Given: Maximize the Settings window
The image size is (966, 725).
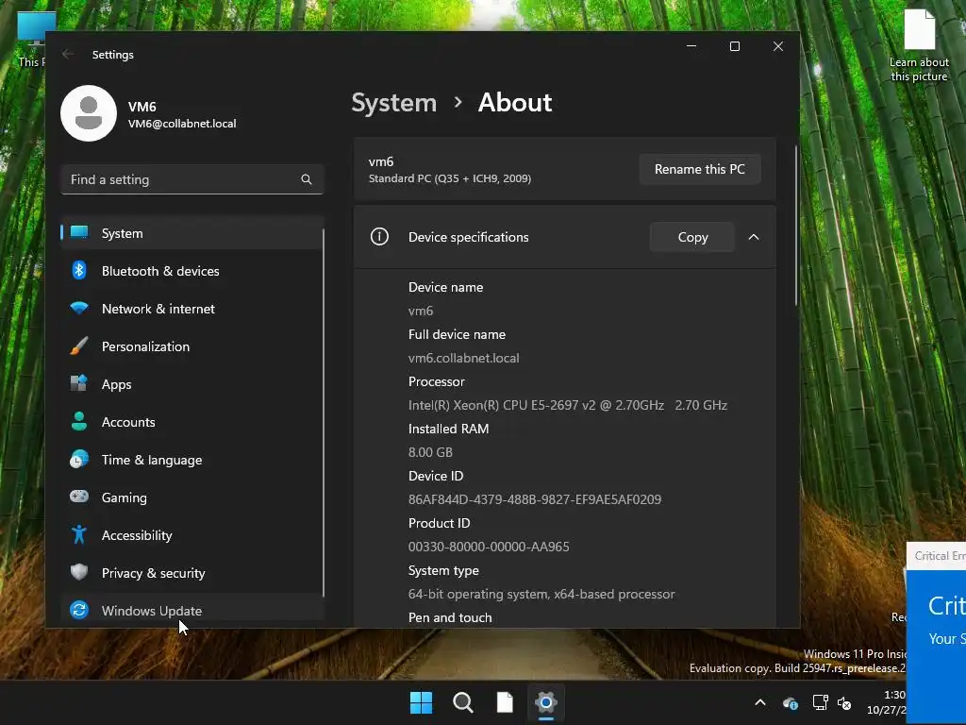Looking at the screenshot, I should (734, 46).
